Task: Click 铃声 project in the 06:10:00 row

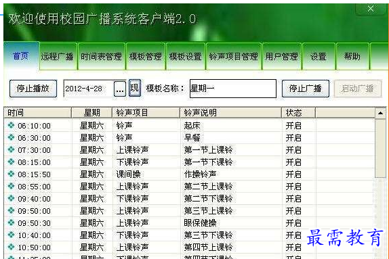Action: (124, 126)
